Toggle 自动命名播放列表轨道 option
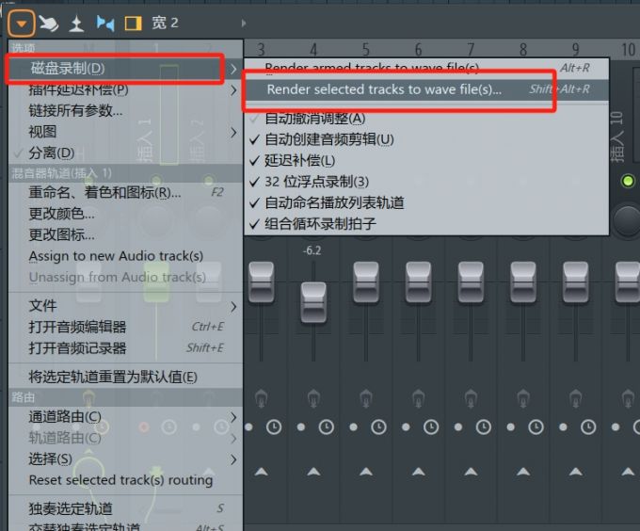 tap(426, 202)
